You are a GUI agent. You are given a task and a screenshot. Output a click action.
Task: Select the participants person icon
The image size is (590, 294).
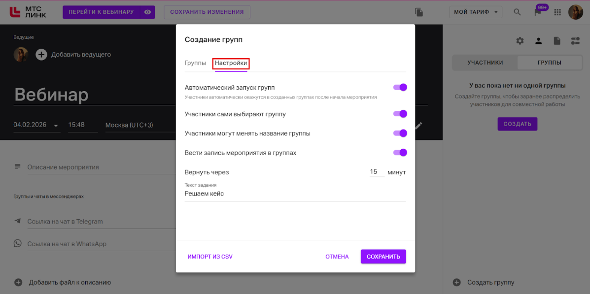click(539, 41)
